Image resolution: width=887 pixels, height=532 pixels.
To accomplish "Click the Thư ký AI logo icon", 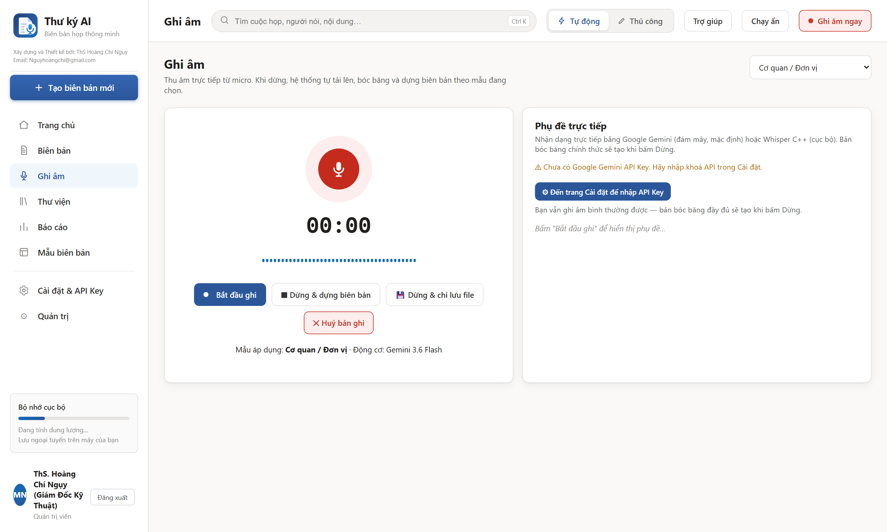I will pos(26,25).
